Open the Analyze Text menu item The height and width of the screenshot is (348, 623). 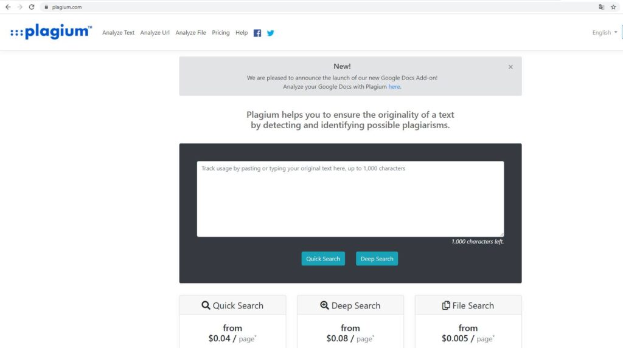tap(118, 33)
